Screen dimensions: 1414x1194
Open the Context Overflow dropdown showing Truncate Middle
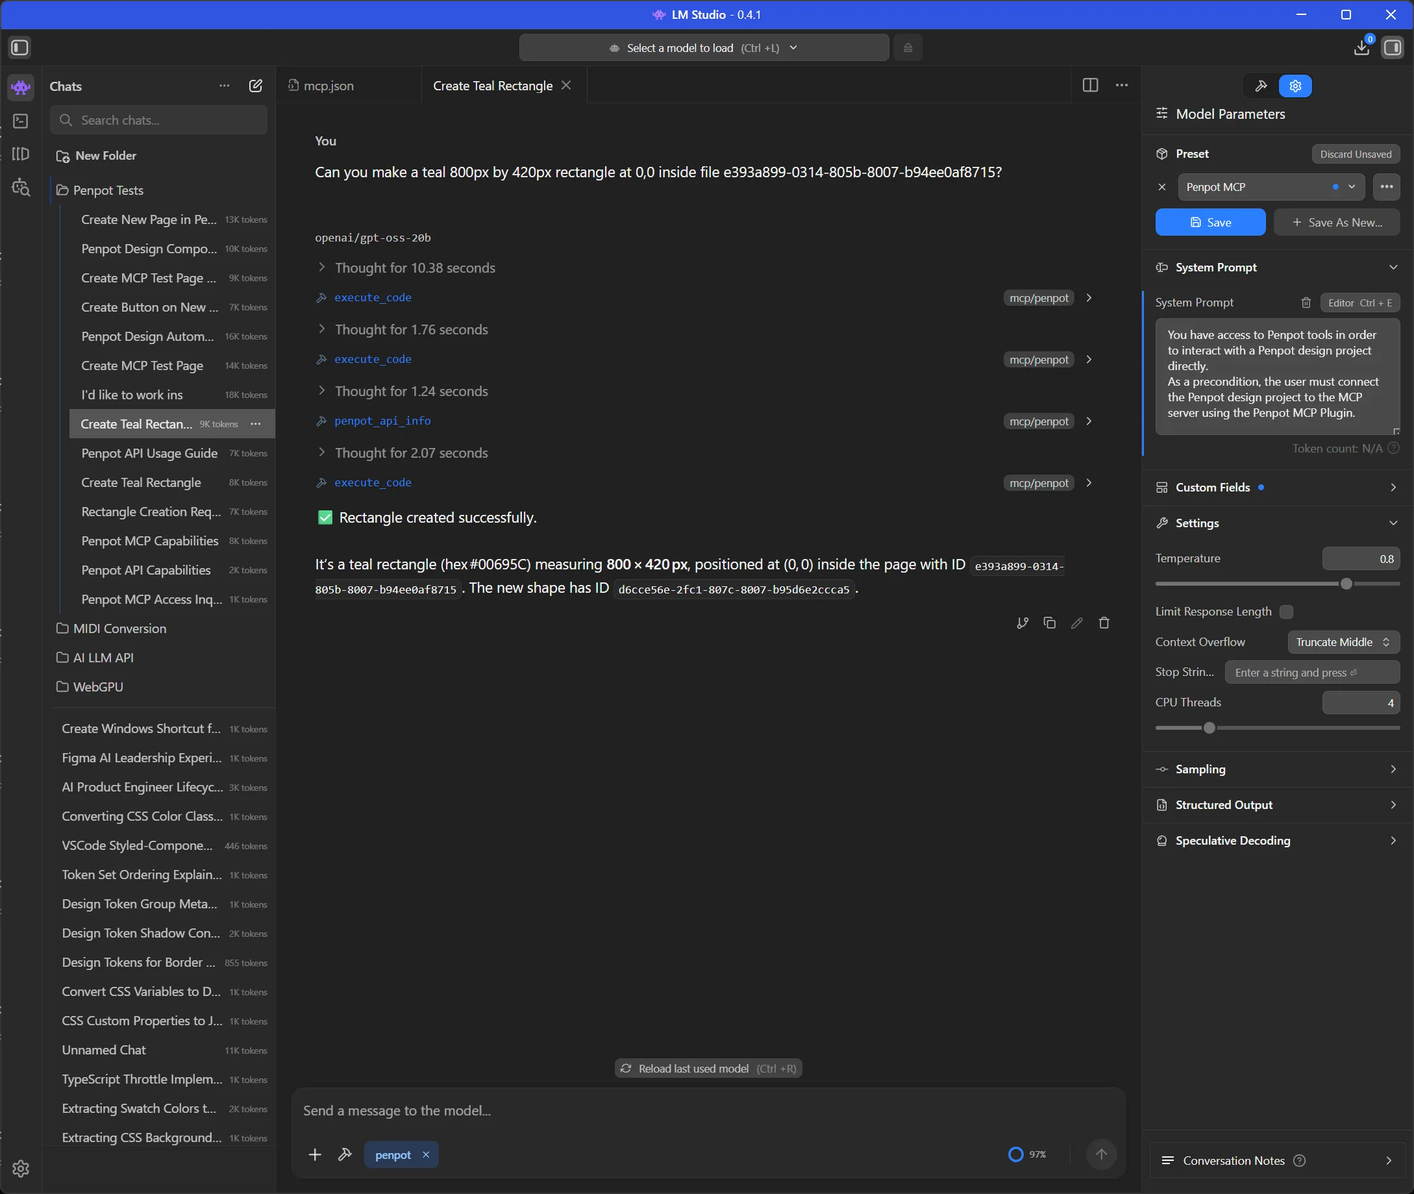pos(1343,641)
